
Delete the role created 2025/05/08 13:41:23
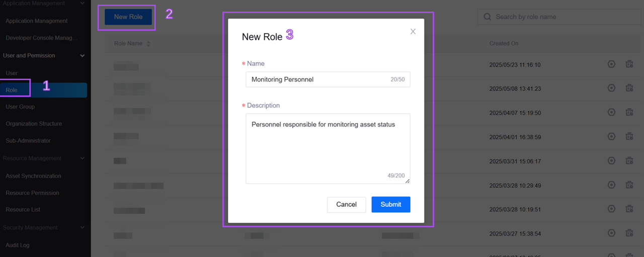(x=629, y=88)
